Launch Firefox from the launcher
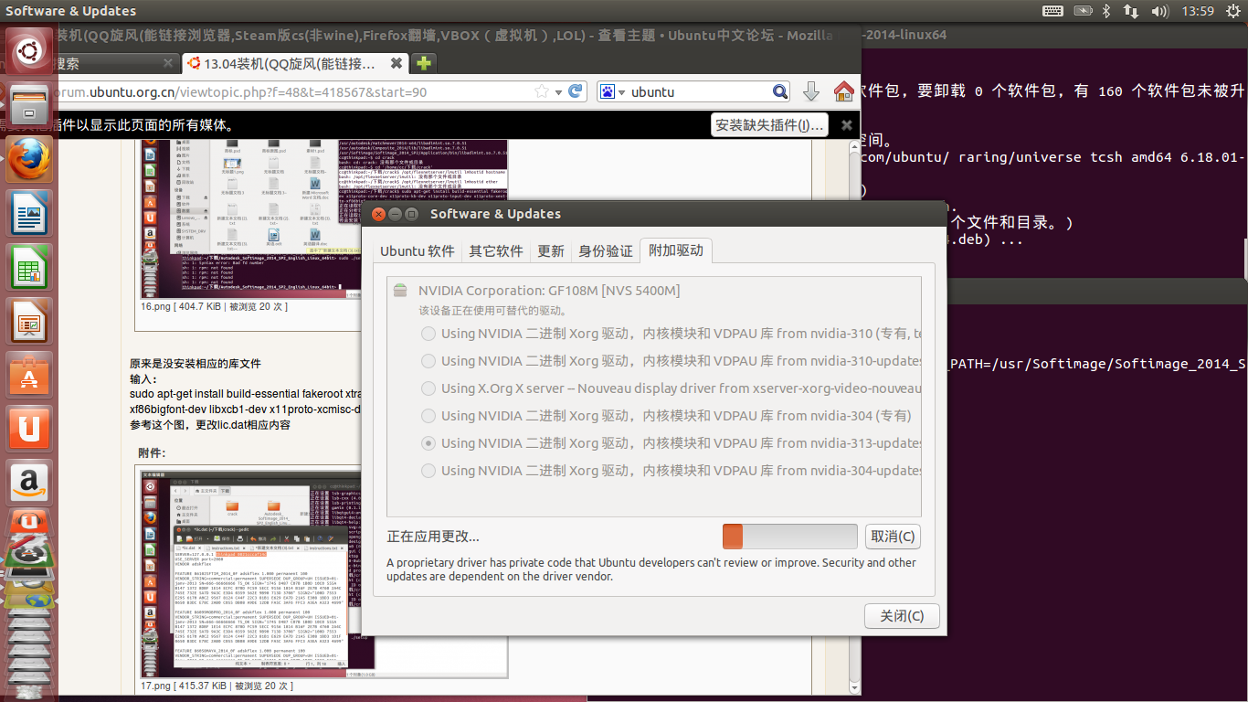Viewport: 1248px width, 702px height. coord(29,160)
